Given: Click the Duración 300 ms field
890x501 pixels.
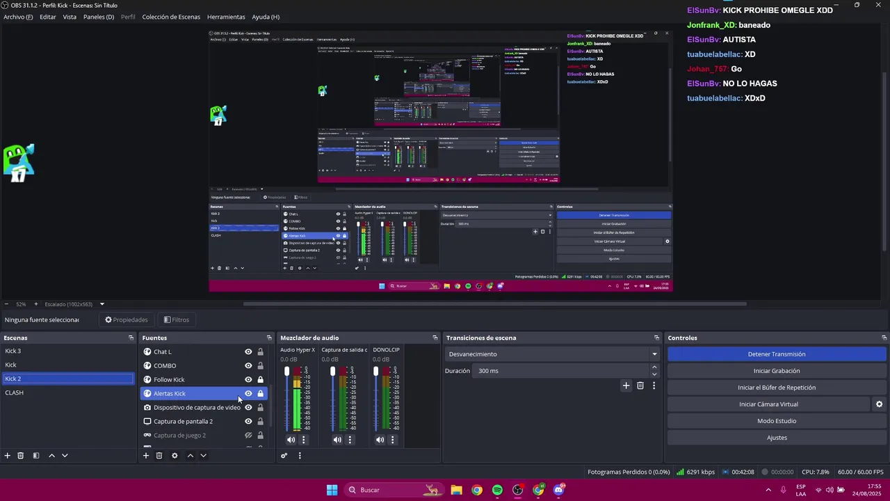Looking at the screenshot, I should 562,371.
